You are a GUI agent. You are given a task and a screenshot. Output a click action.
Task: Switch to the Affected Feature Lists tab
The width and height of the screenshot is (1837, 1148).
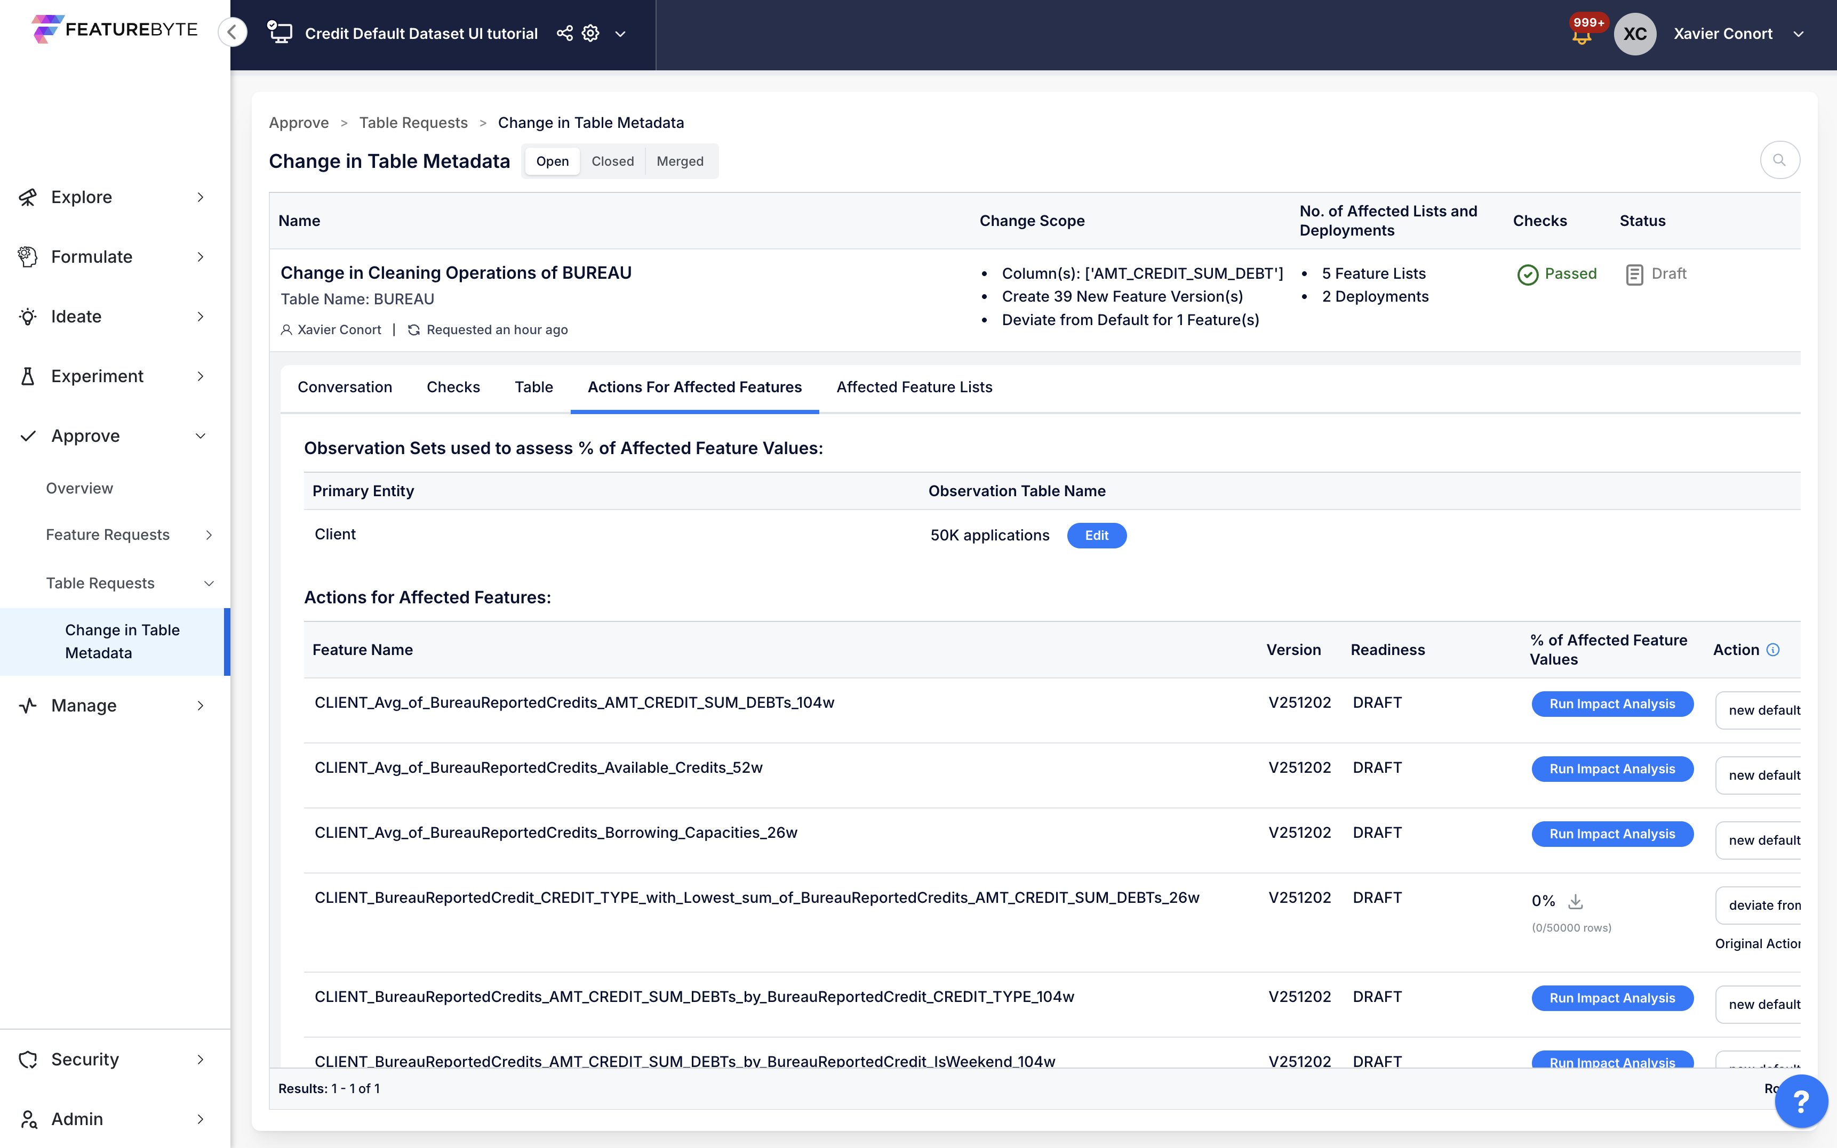click(x=914, y=387)
